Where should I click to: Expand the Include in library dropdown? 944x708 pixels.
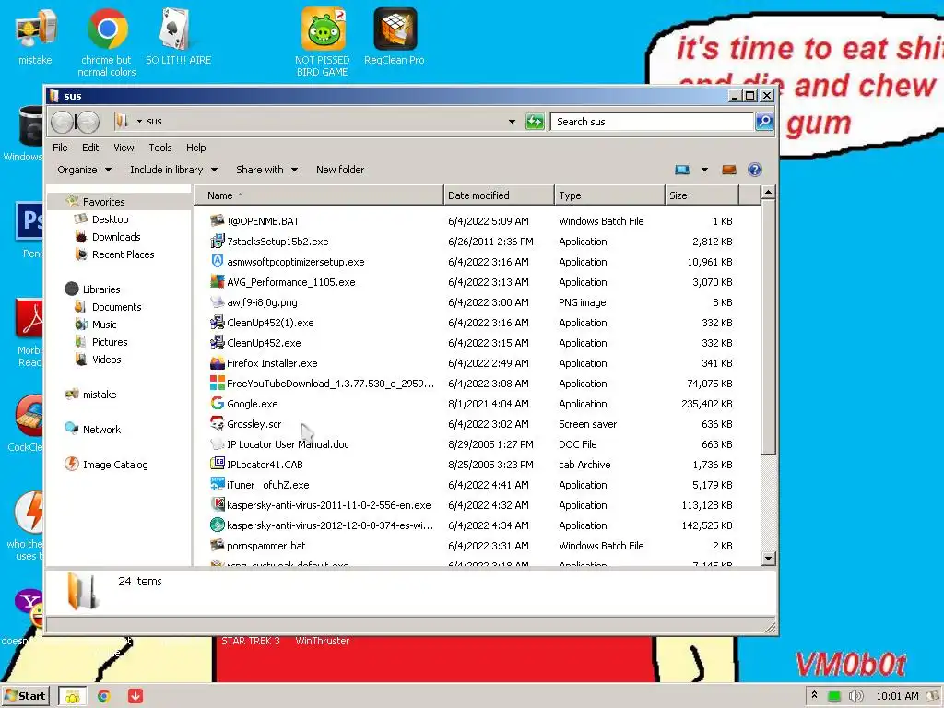[x=173, y=170]
